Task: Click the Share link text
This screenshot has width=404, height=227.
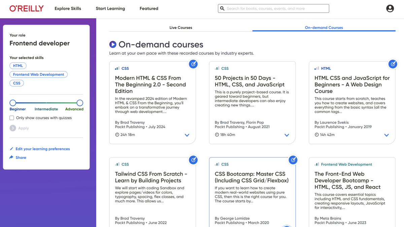Action: click(21, 157)
